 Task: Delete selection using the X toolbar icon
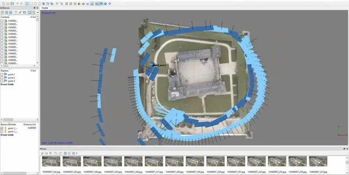(x=57, y=4)
